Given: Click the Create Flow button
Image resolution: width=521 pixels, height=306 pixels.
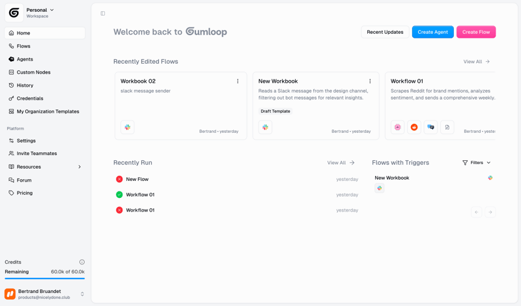Looking at the screenshot, I should point(476,32).
